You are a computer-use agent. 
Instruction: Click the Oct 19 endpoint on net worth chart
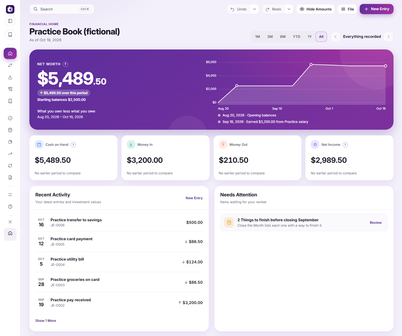(x=386, y=66)
